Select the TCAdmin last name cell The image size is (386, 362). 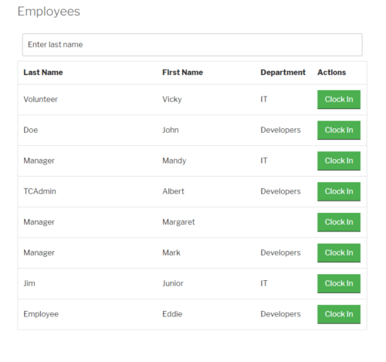tap(39, 191)
